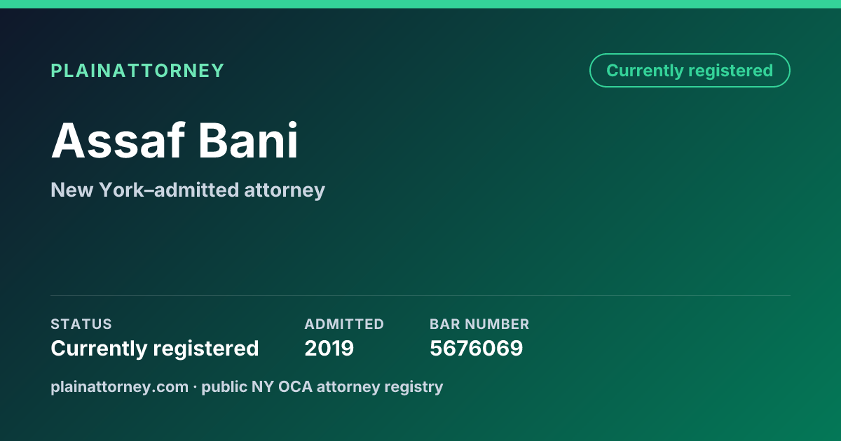Click the word attorney in the subtitle
The width and height of the screenshot is (841, 441).
click(x=285, y=190)
